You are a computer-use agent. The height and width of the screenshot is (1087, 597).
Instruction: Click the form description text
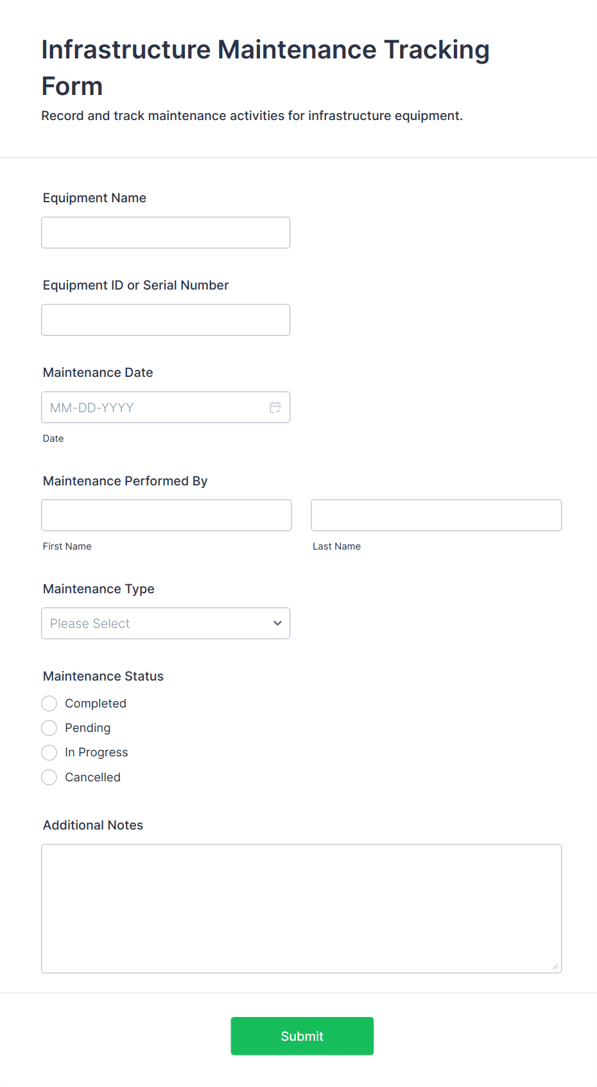pyautogui.click(x=252, y=116)
